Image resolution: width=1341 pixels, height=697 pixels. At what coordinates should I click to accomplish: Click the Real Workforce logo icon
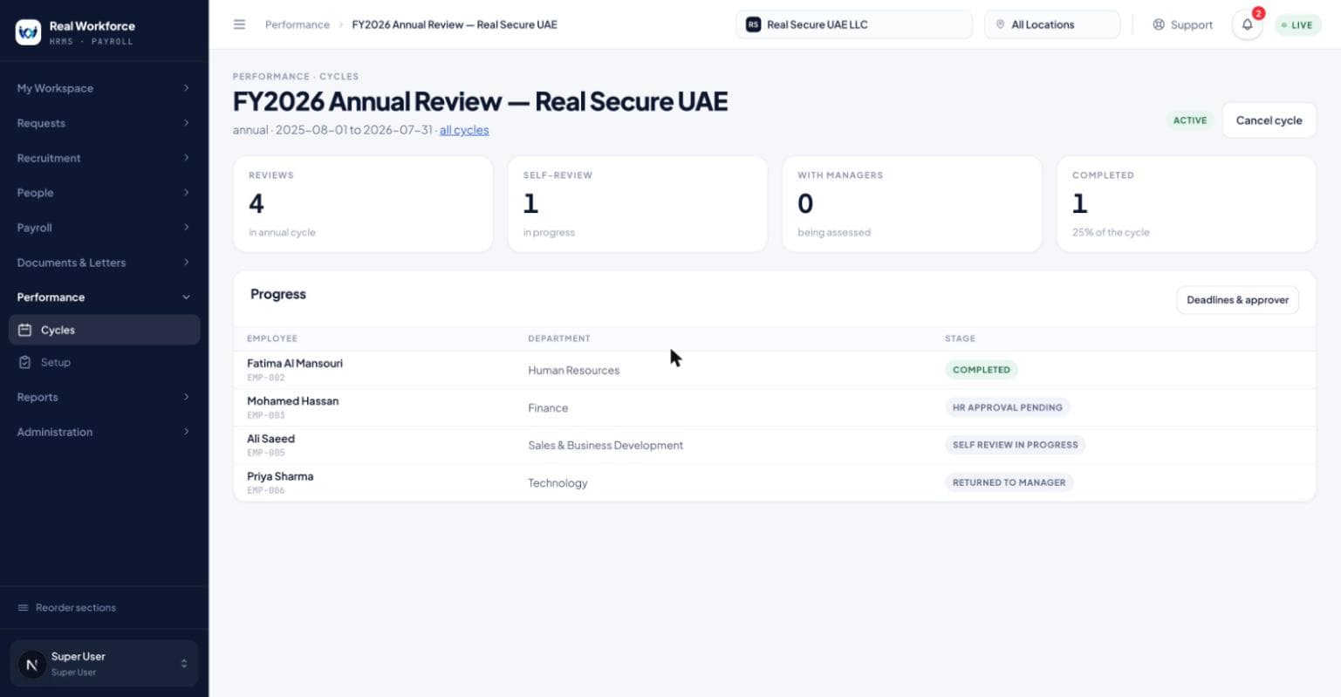28,32
